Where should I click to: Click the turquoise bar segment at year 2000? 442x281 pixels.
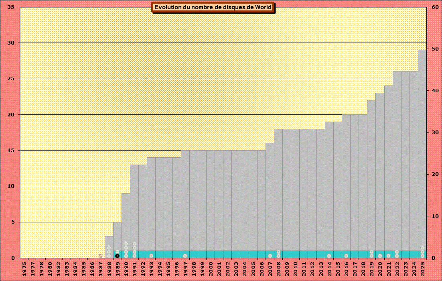[x=211, y=254]
